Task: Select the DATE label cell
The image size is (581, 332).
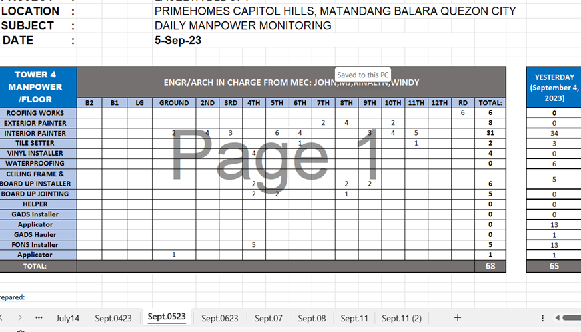Action: pyautogui.click(x=18, y=40)
